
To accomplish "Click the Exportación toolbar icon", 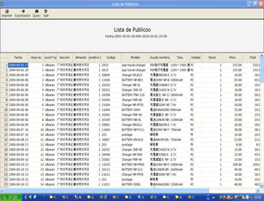I will pyautogui.click(x=23, y=12).
